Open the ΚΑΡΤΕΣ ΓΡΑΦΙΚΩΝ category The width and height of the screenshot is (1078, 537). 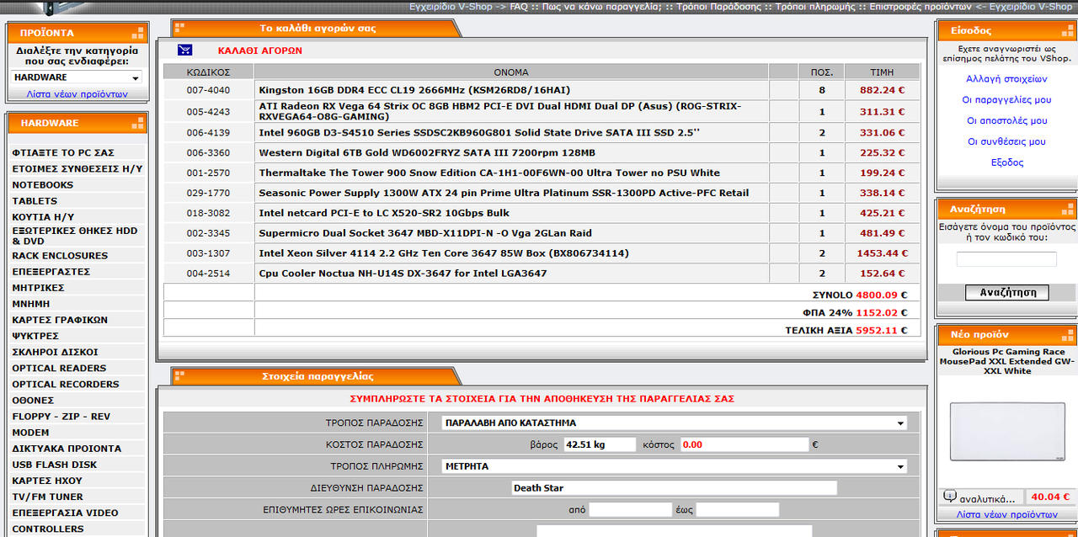coord(60,320)
